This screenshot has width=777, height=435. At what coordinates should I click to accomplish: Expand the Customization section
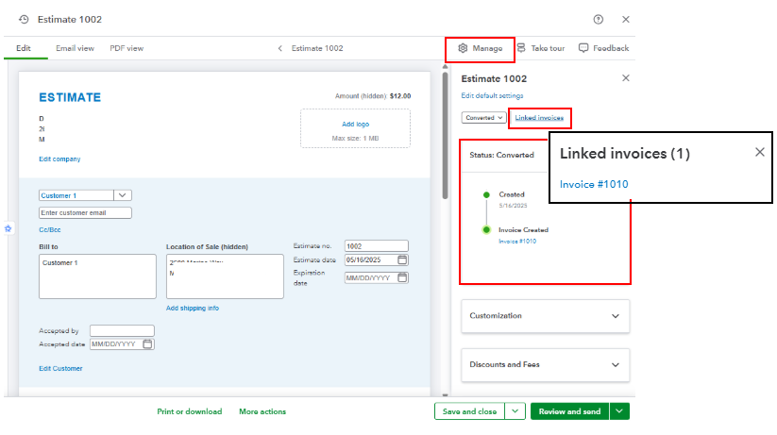tap(616, 316)
